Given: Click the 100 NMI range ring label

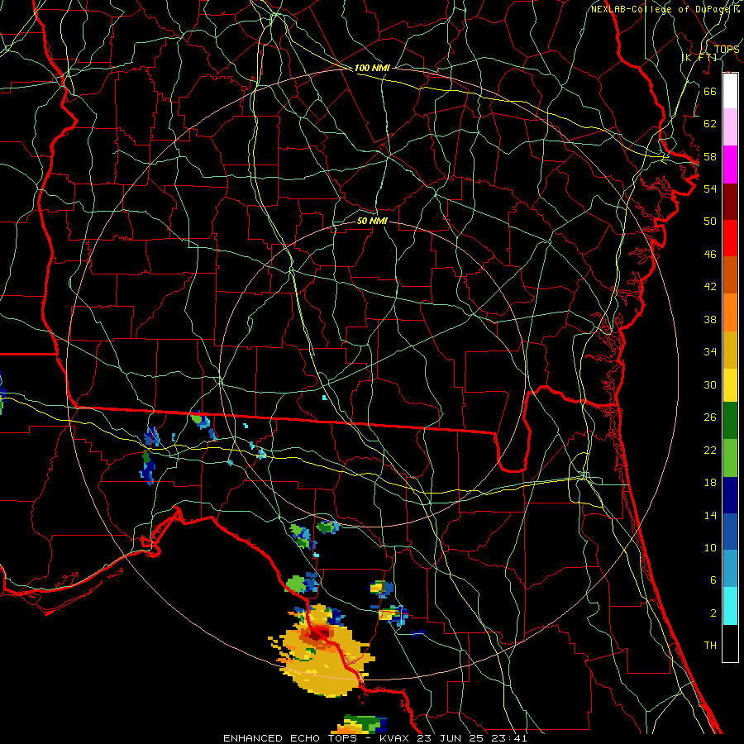Looking at the screenshot, I should pos(372,68).
